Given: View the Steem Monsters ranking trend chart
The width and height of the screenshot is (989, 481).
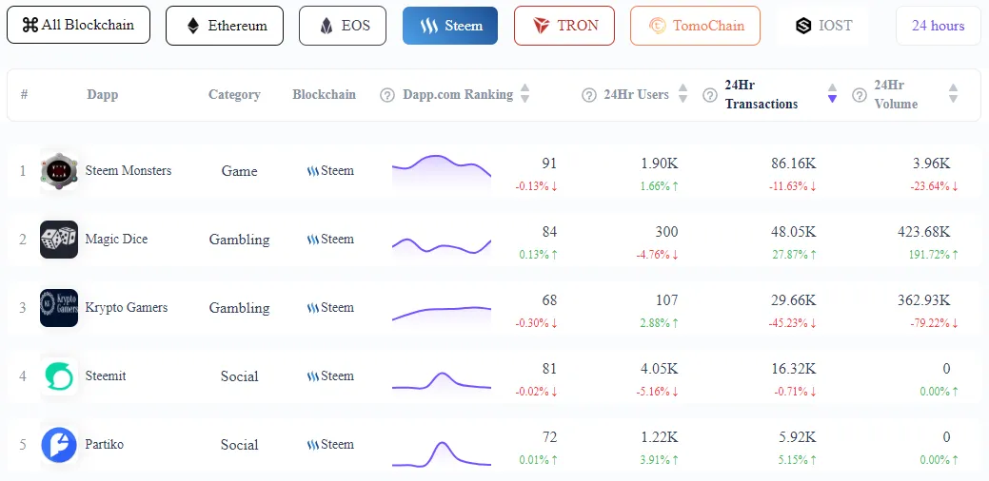Looking at the screenshot, I should tap(442, 170).
